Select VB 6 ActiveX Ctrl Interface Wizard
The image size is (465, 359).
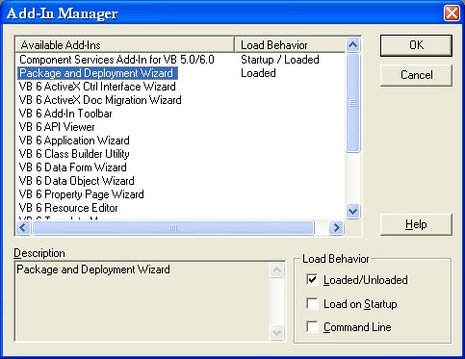pos(97,87)
